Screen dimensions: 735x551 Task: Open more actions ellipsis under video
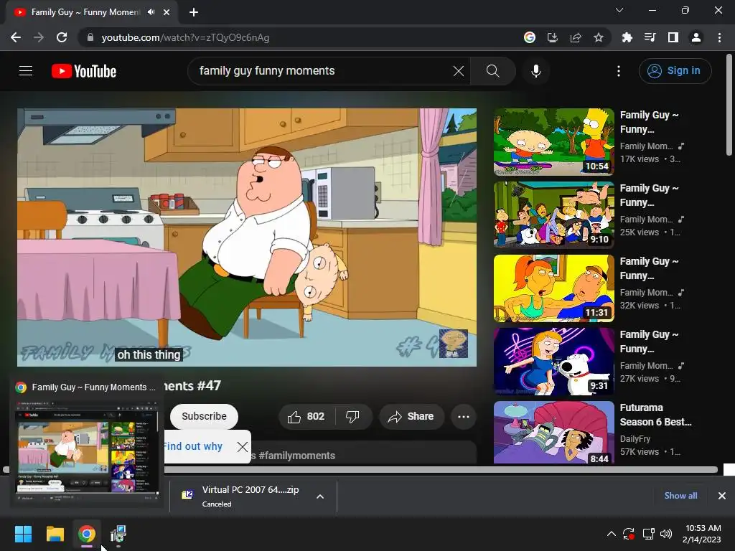tap(464, 417)
